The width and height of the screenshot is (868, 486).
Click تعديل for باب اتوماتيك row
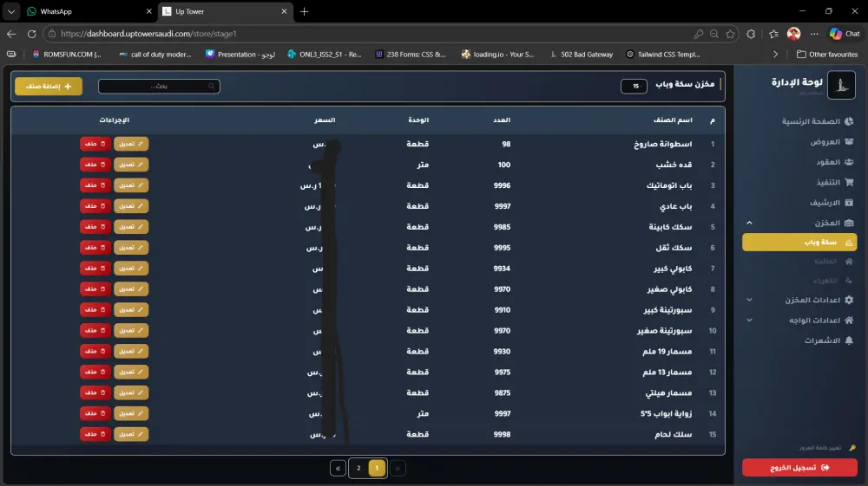[131, 185]
